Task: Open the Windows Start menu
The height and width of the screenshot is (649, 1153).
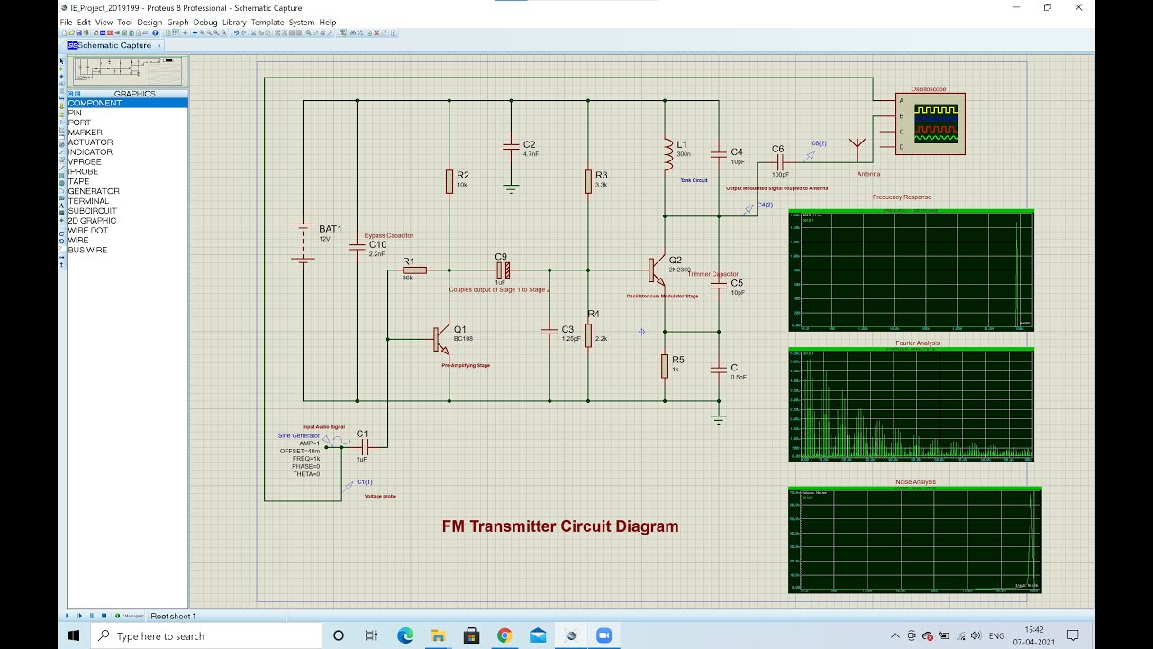Action: [74, 635]
